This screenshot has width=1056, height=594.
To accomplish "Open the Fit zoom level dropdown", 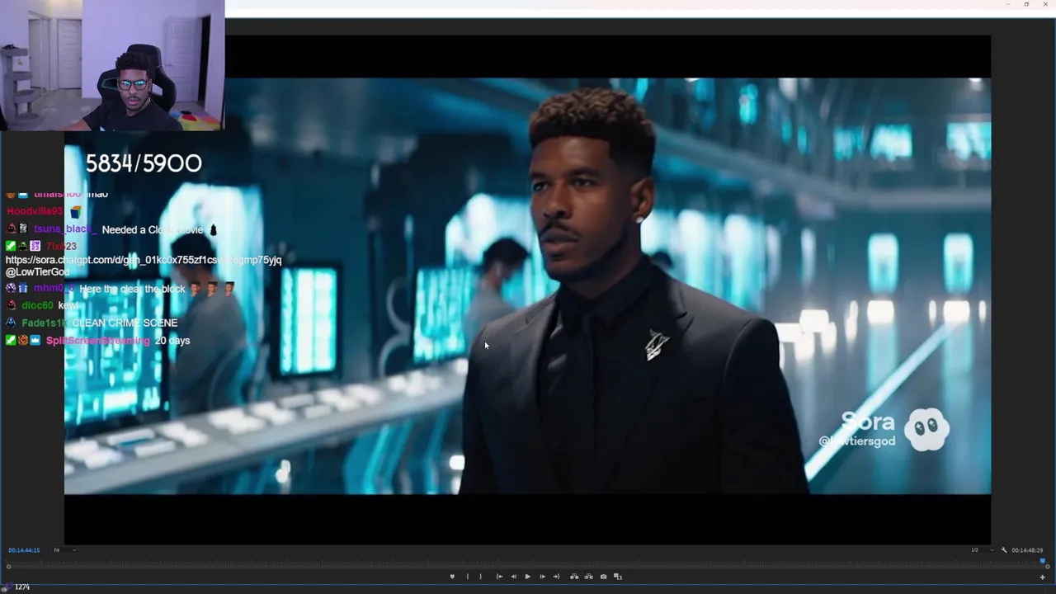I will point(64,550).
